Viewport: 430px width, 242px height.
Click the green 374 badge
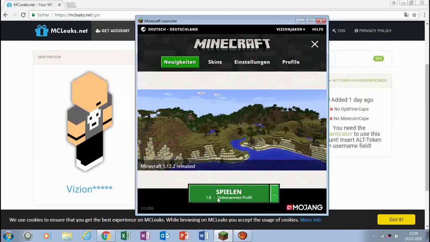[379, 58]
